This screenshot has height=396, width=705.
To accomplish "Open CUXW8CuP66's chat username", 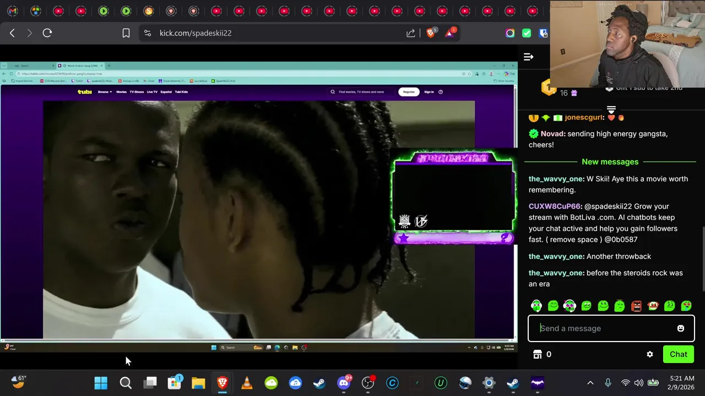I will pos(555,206).
